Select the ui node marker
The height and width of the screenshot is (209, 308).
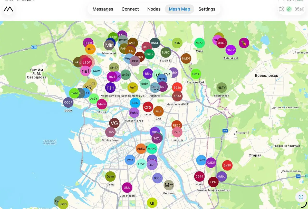[x=152, y=203]
